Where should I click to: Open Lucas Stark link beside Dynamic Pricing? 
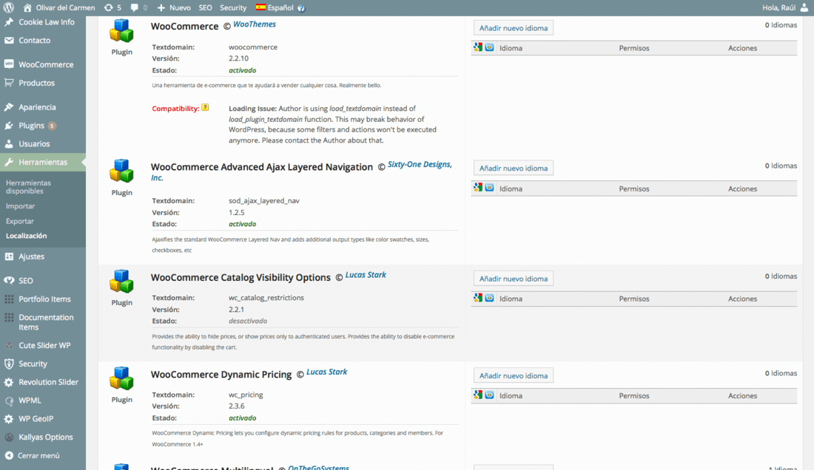[x=326, y=372]
